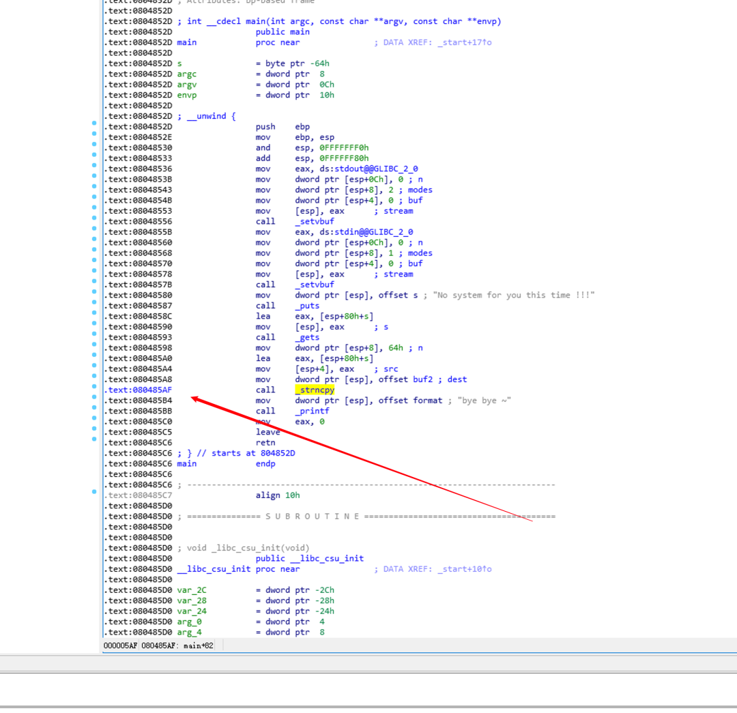Click the 'leave' instruction
The image size is (737, 713).
point(268,432)
